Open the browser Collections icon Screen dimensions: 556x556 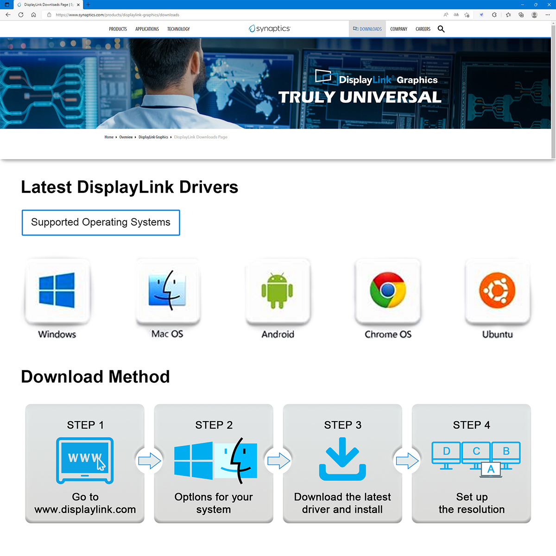[521, 15]
